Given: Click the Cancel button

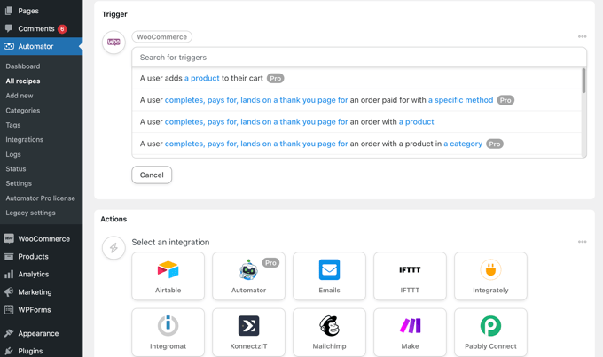Looking at the screenshot, I should (x=152, y=175).
